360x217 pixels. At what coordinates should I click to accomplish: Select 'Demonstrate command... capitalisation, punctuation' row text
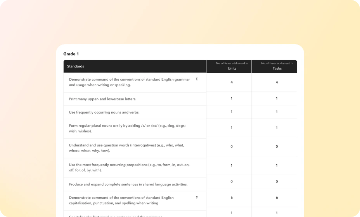click(121, 200)
